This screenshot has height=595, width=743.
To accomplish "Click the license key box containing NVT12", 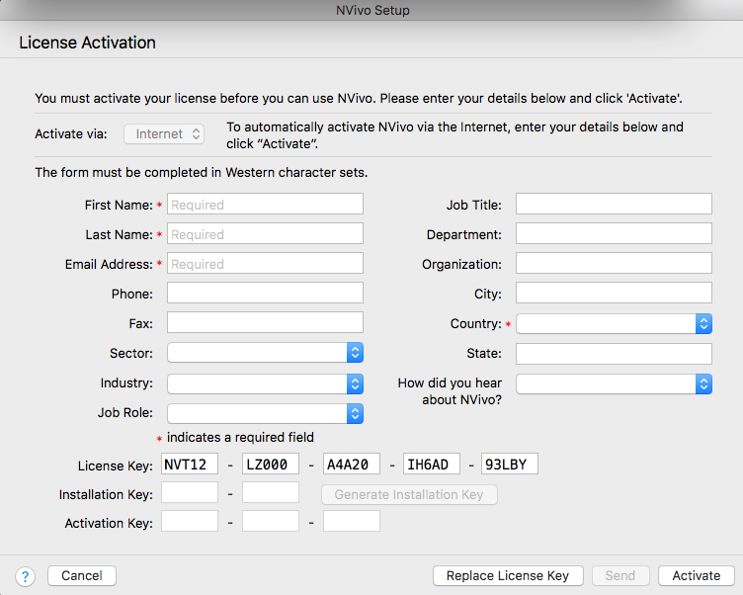I will [x=189, y=465].
